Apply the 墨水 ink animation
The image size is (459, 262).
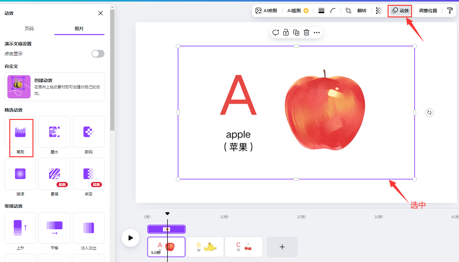pos(54,132)
